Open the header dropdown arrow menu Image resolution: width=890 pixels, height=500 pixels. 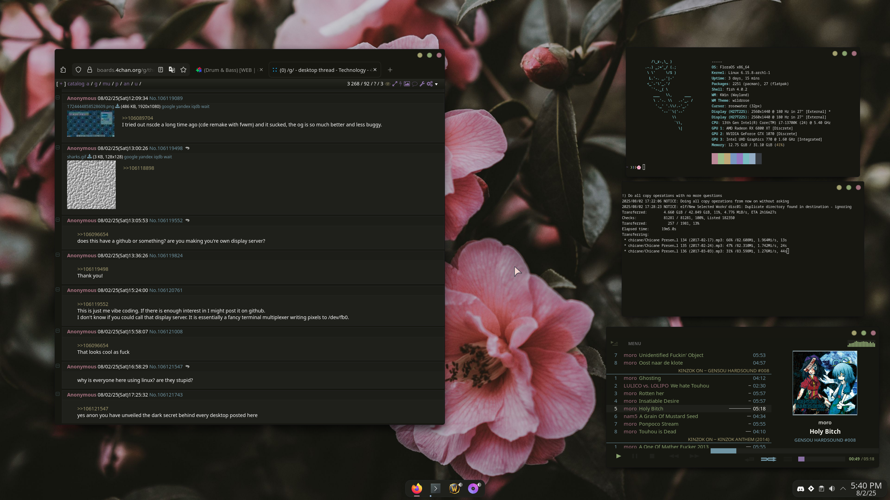(x=436, y=84)
